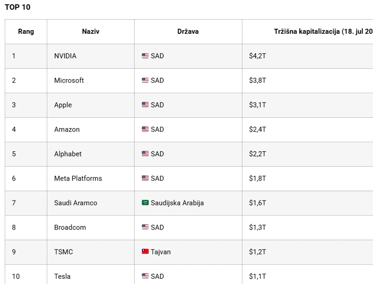Click the US flag icon in the NVIDIA row
The width and height of the screenshot is (373, 284).
tap(145, 56)
